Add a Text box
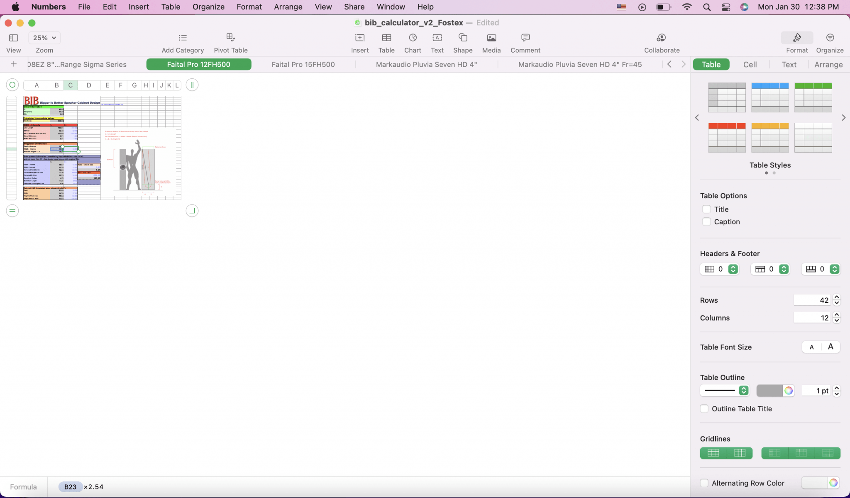This screenshot has width=850, height=498. 437,38
